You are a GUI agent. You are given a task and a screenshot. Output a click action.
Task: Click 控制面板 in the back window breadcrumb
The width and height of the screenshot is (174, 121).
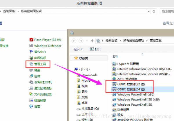(9, 11)
